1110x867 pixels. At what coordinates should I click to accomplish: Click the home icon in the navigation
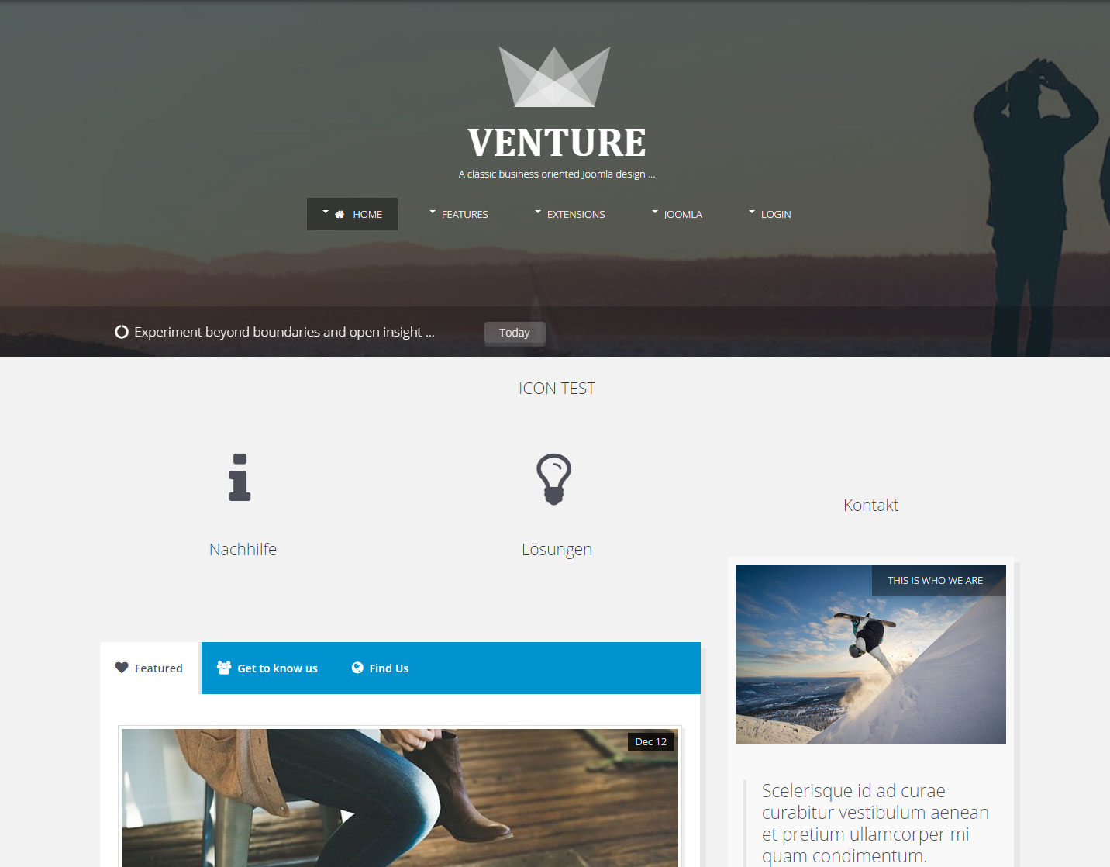[x=340, y=214]
